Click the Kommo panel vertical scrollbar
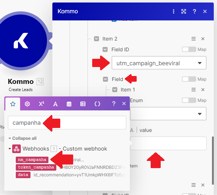 [x=213, y=161]
